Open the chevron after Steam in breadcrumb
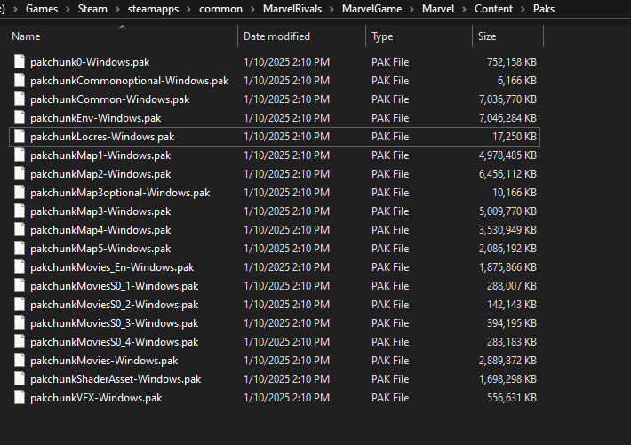631x445 pixels. click(x=117, y=9)
